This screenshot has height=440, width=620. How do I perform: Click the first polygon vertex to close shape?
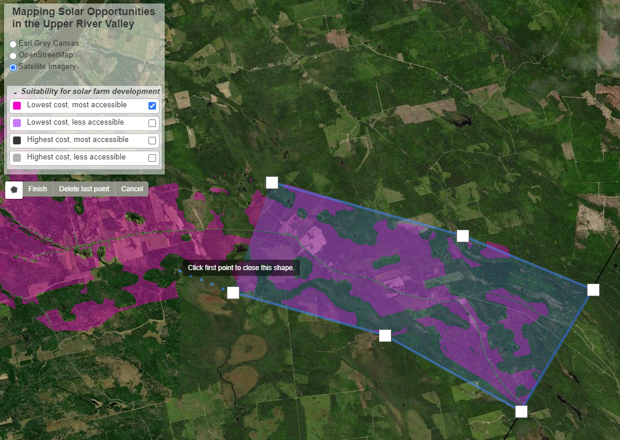[x=272, y=183]
